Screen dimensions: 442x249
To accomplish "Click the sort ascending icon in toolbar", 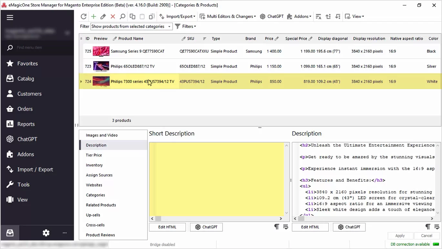I will [x=328, y=16].
